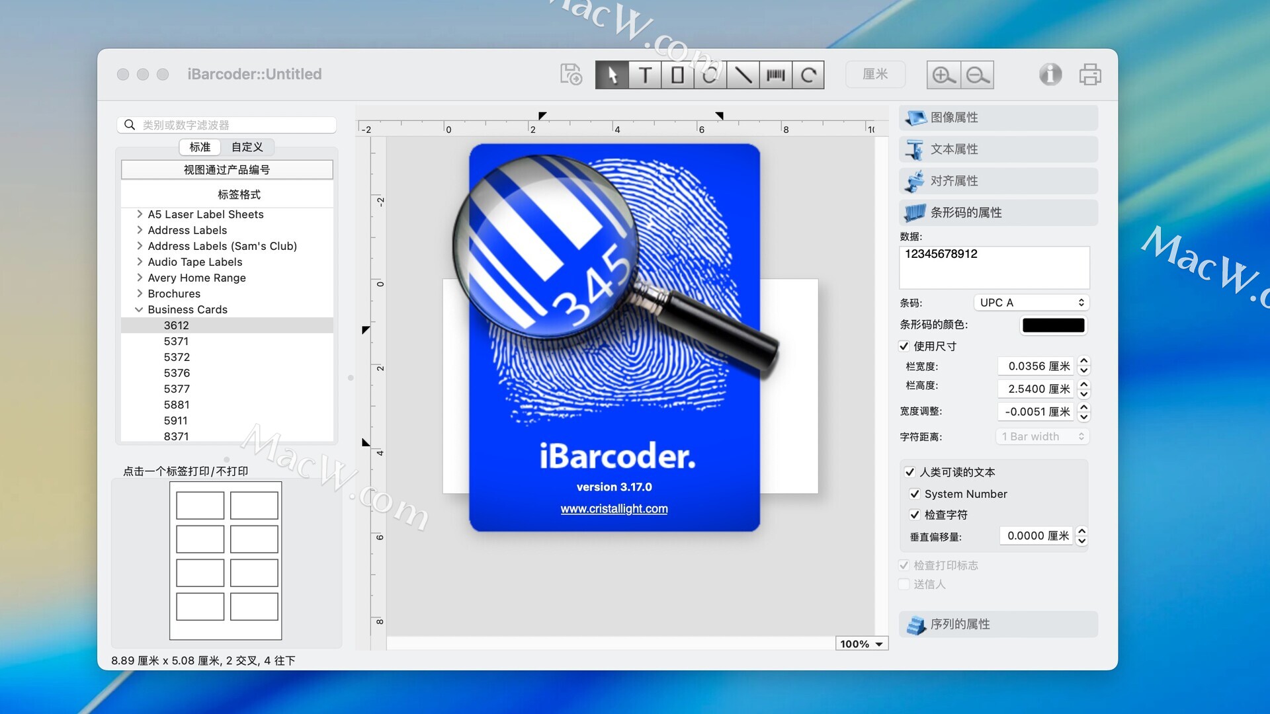The height and width of the screenshot is (714, 1270).
Task: Select the Line drawing tool
Action: click(743, 75)
